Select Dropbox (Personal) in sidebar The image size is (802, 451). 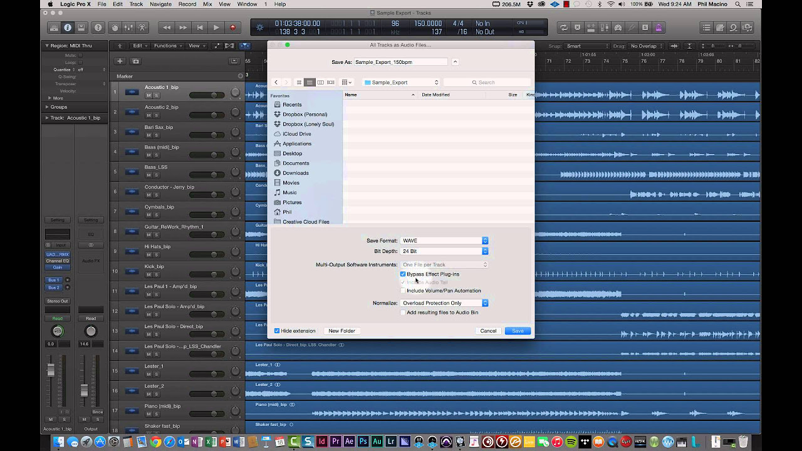[305, 115]
